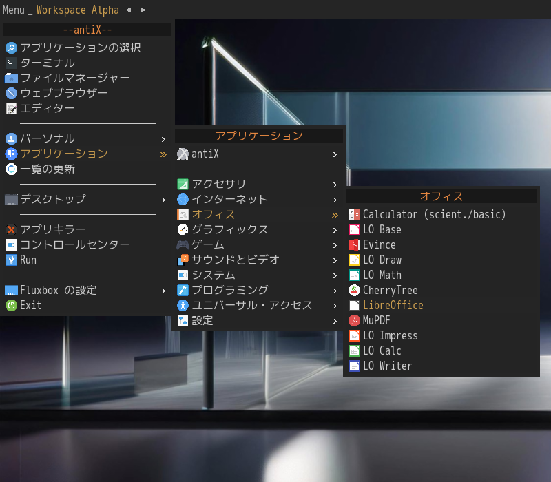551x482 pixels.
Task: Click the Evince PDF icon
Action: tap(354, 245)
